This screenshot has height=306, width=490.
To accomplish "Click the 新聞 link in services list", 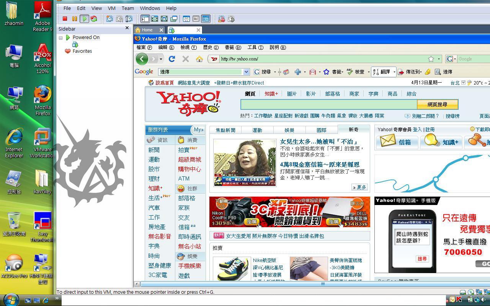I will (154, 150).
